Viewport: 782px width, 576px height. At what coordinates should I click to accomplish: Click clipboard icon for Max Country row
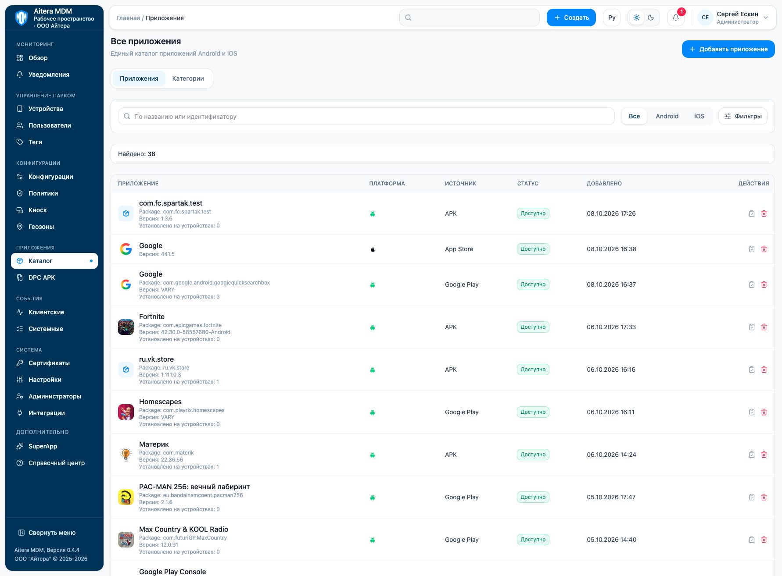click(752, 540)
